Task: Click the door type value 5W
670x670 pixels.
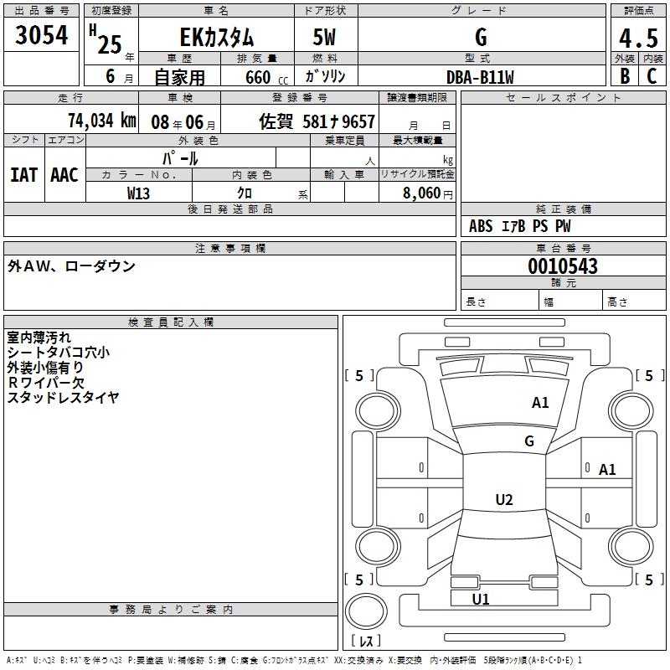Action: [x=325, y=37]
